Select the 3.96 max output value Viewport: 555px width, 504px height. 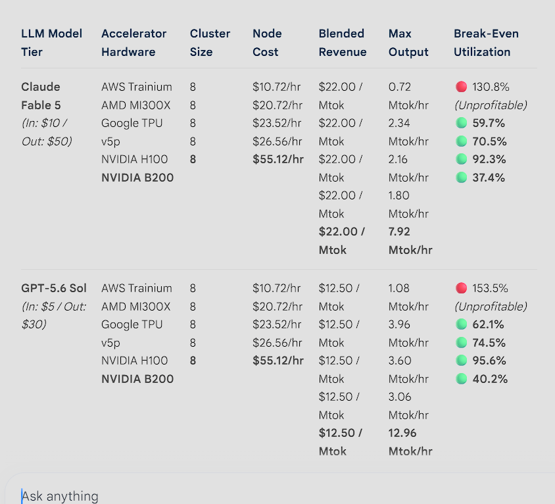(399, 324)
